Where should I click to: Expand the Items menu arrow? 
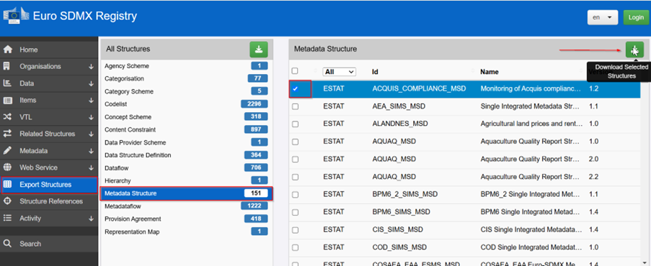(91, 101)
